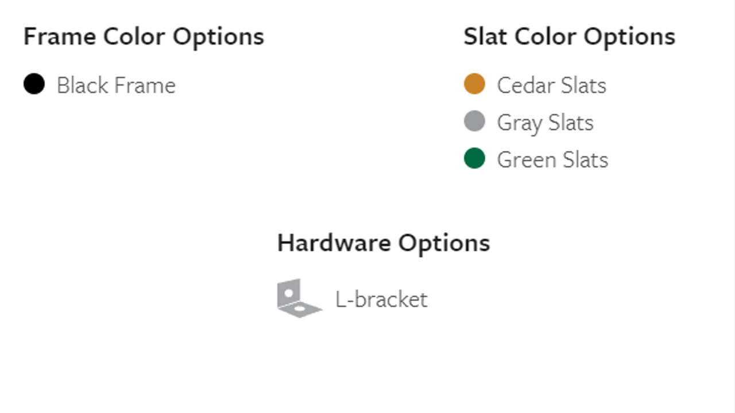Select the Green Slats option label
This screenshot has height=413, width=735.
click(552, 160)
